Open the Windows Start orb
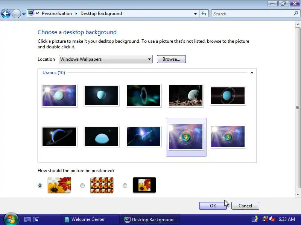The height and width of the screenshot is (225, 301). pyautogui.click(x=11, y=219)
